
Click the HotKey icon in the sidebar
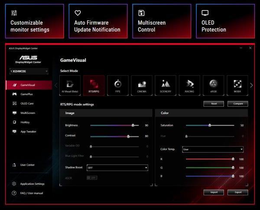14,122
